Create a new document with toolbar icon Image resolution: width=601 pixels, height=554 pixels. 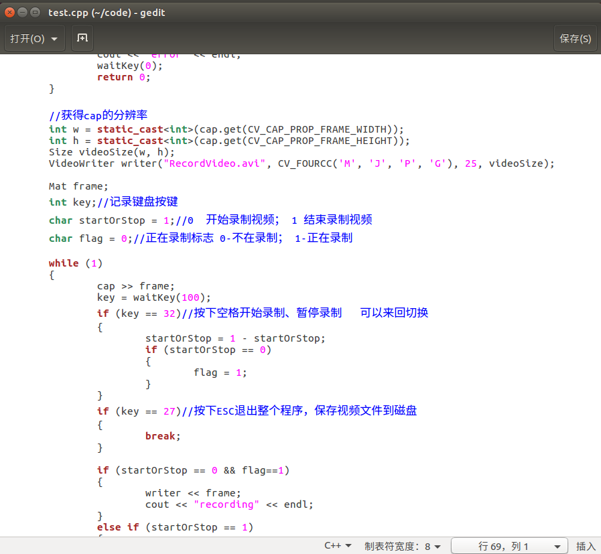coord(82,38)
